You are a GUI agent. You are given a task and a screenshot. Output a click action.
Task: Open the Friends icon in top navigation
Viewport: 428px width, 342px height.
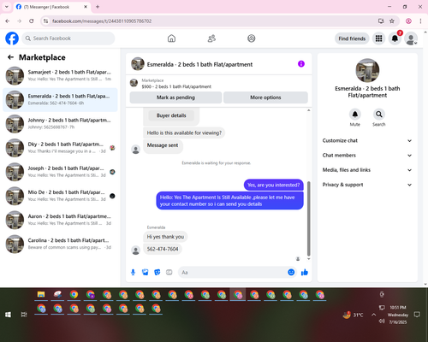pyautogui.click(x=211, y=38)
